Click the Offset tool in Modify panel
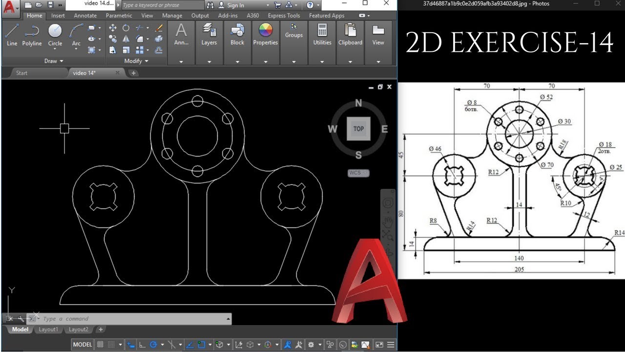625x352 pixels. [159, 50]
